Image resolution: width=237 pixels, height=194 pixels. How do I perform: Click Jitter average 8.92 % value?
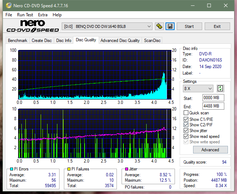tap(166, 175)
